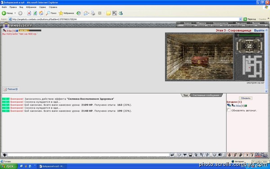Click the Print toolbar icon

point(93,13)
